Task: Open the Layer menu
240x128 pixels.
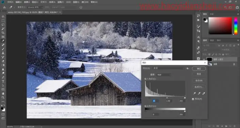Action: tap(35, 2)
